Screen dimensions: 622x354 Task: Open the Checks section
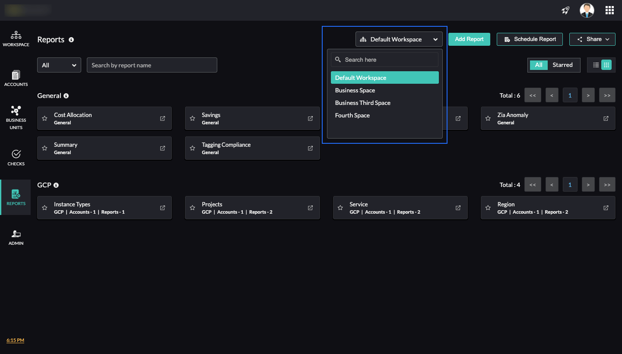[x=16, y=158]
